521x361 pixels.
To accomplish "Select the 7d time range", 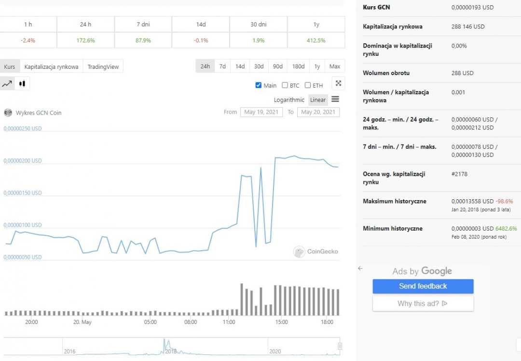I will (222, 66).
